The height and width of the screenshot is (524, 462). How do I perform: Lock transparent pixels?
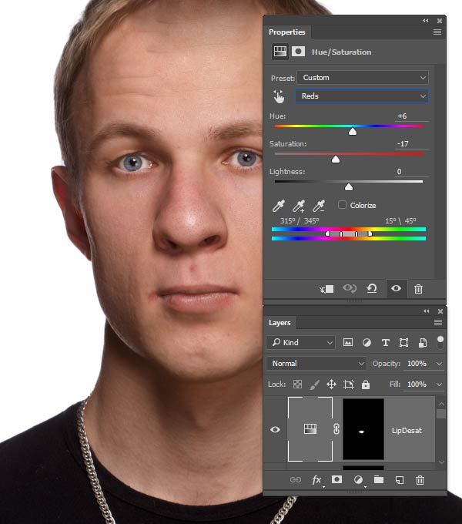297,385
